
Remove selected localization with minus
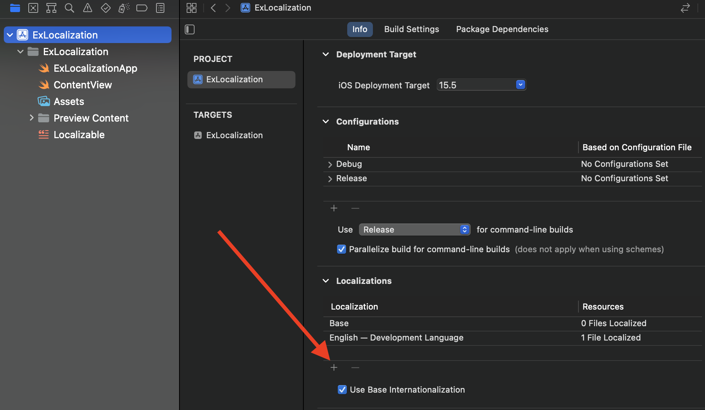pos(355,367)
